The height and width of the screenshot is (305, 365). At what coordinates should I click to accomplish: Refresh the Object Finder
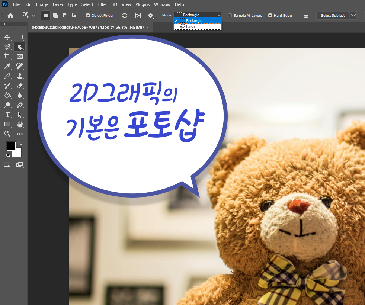(x=125, y=16)
